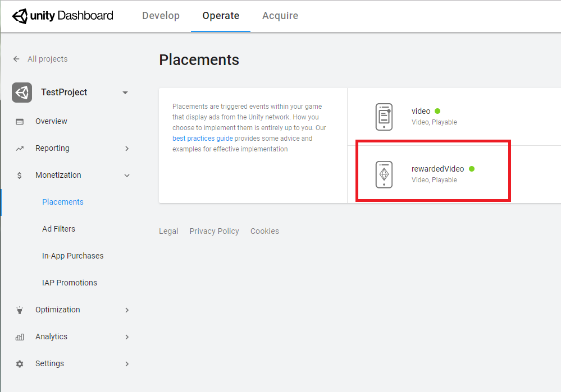Click the Monetization dollar icon
This screenshot has height=392, width=561.
(19, 176)
